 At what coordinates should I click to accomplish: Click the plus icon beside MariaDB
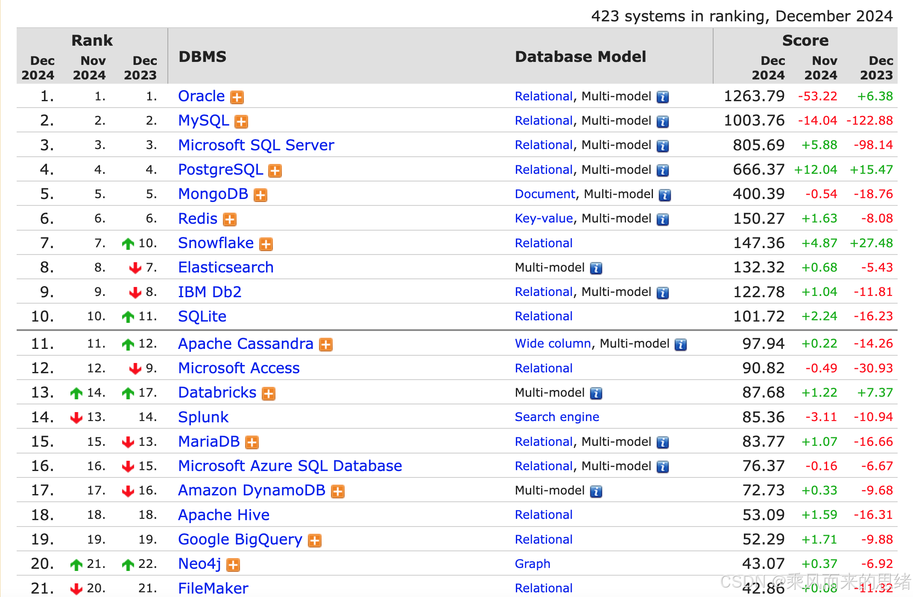(x=252, y=442)
